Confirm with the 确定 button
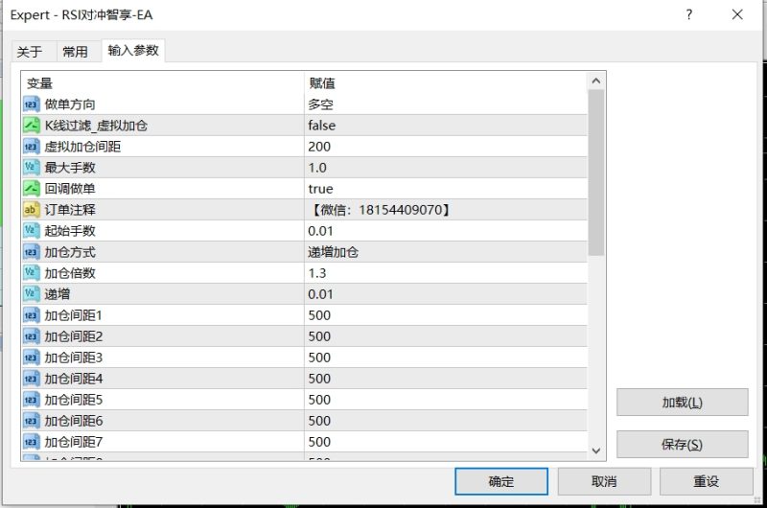This screenshot has width=767, height=508. click(500, 481)
